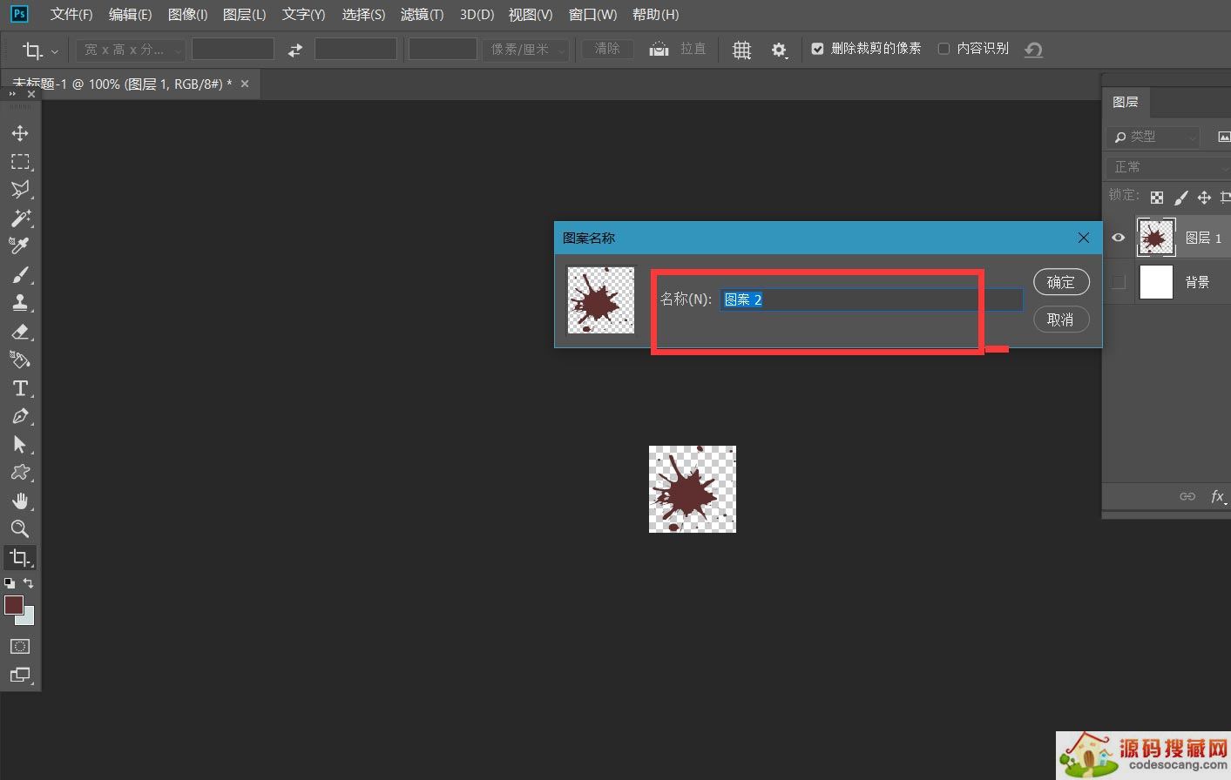Toggle 删除裁剪的像素 checkbox
The width and height of the screenshot is (1231, 780).
(x=817, y=49)
